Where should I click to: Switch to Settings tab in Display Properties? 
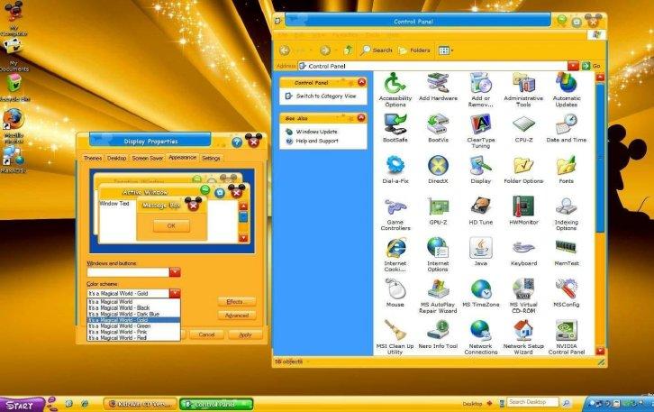(x=211, y=158)
